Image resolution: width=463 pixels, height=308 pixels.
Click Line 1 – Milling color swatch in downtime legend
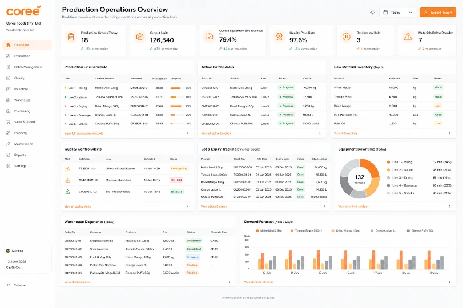(389, 162)
